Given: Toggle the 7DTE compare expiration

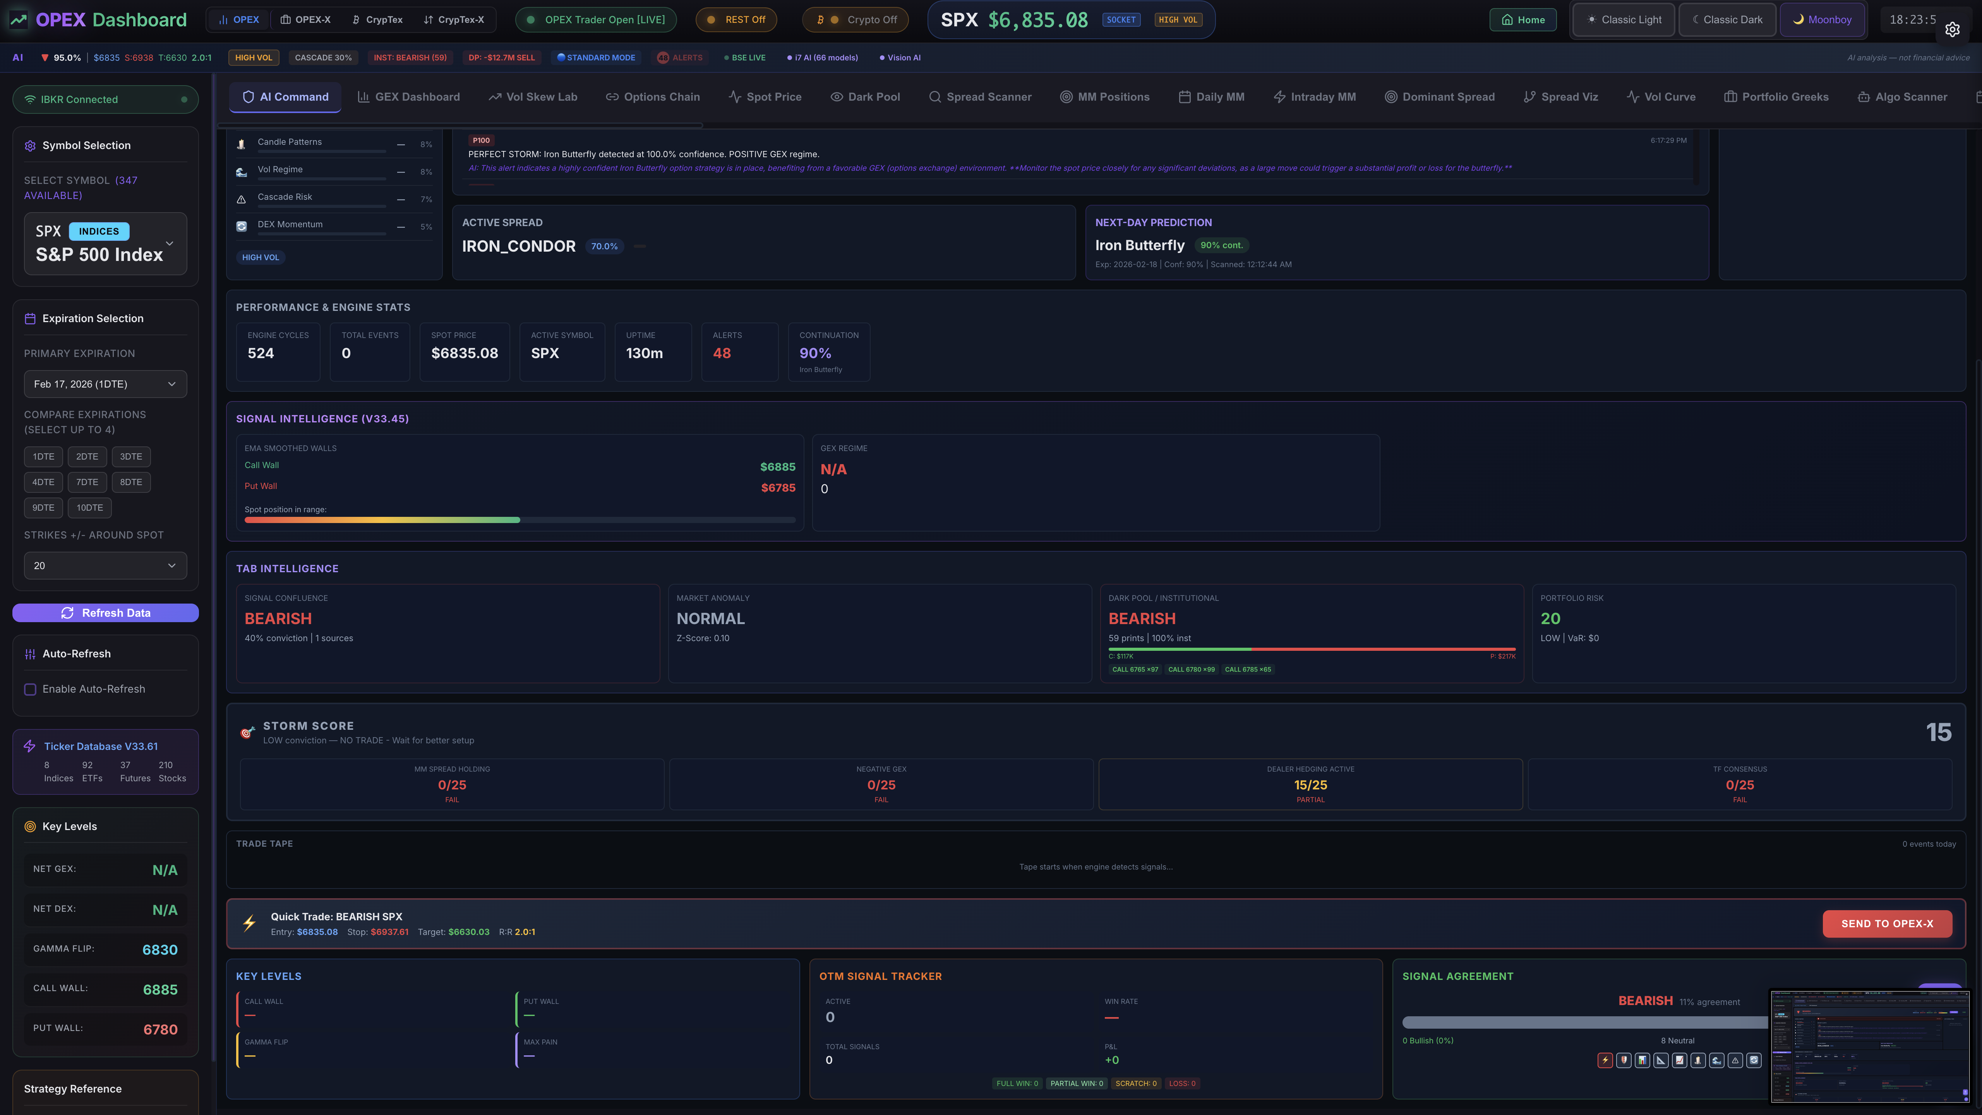Looking at the screenshot, I should 87,482.
